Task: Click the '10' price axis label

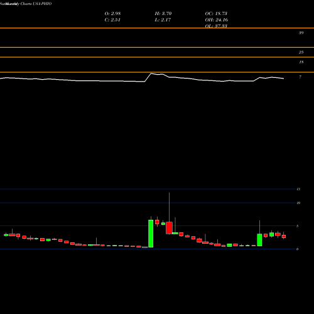Action: (x=298, y=203)
